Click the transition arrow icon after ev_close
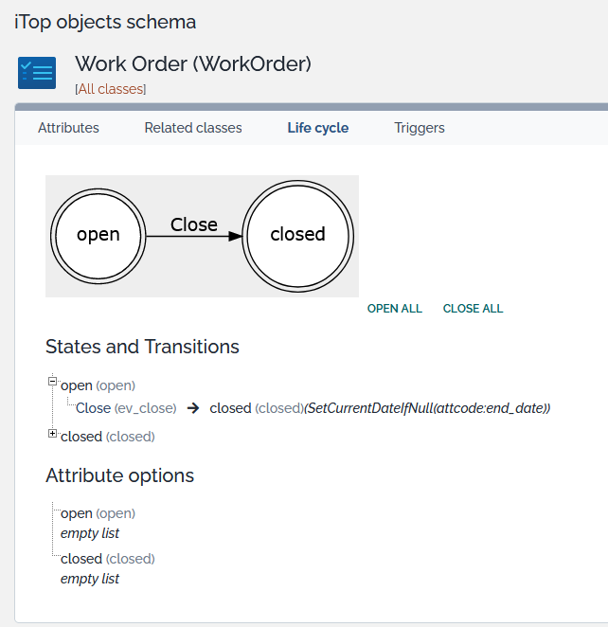 (192, 408)
